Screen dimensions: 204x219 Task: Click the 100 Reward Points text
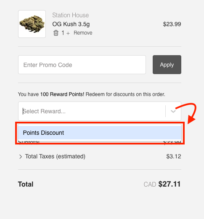(x=62, y=94)
